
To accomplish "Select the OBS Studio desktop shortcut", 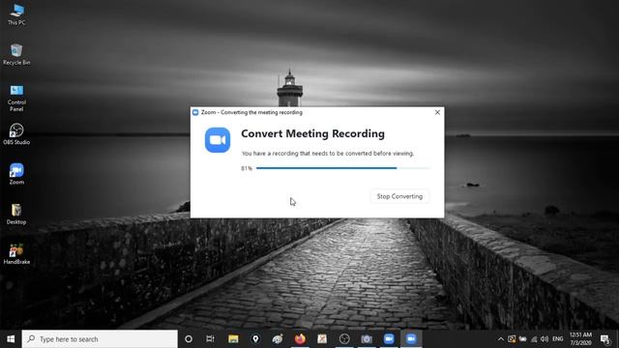I will coord(16,134).
